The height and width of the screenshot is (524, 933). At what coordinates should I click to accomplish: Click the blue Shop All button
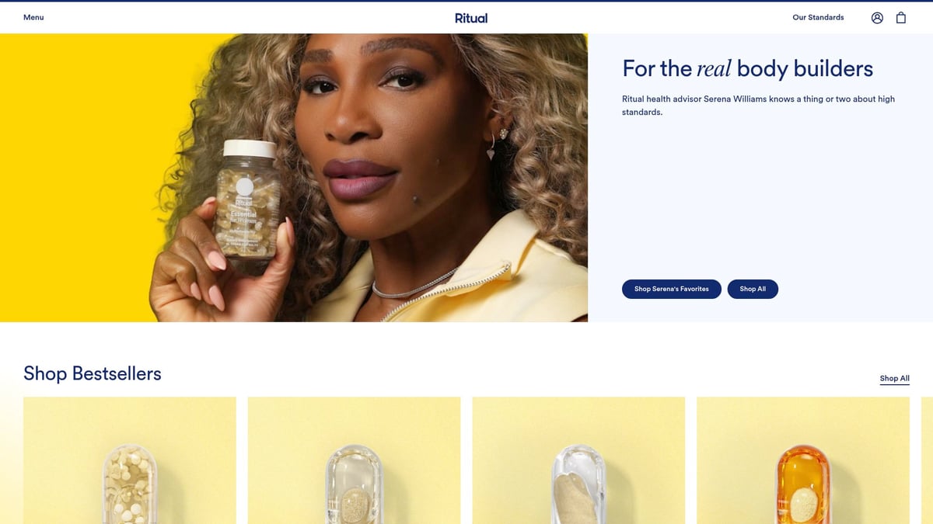click(753, 289)
